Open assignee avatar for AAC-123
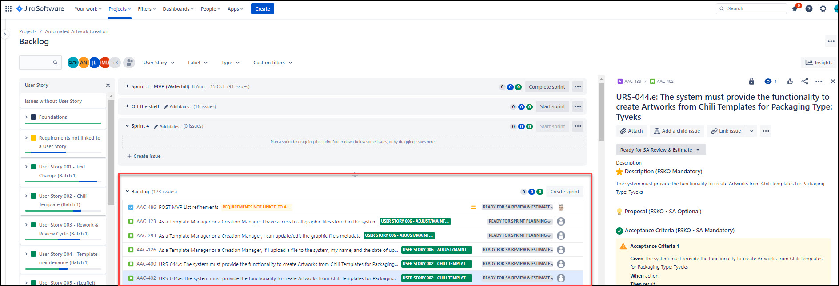The height and width of the screenshot is (286, 839). tap(561, 221)
